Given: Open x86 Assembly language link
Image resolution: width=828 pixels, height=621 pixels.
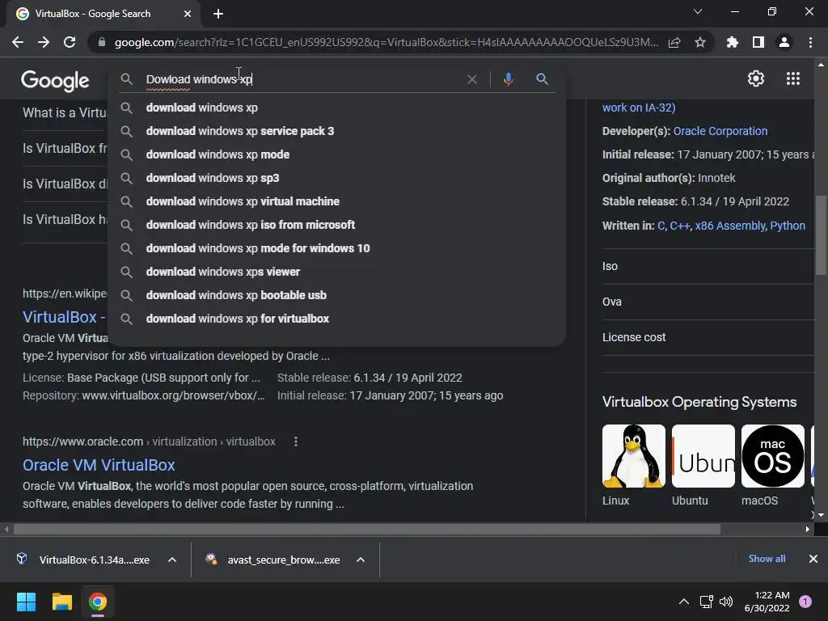Looking at the screenshot, I should (730, 226).
